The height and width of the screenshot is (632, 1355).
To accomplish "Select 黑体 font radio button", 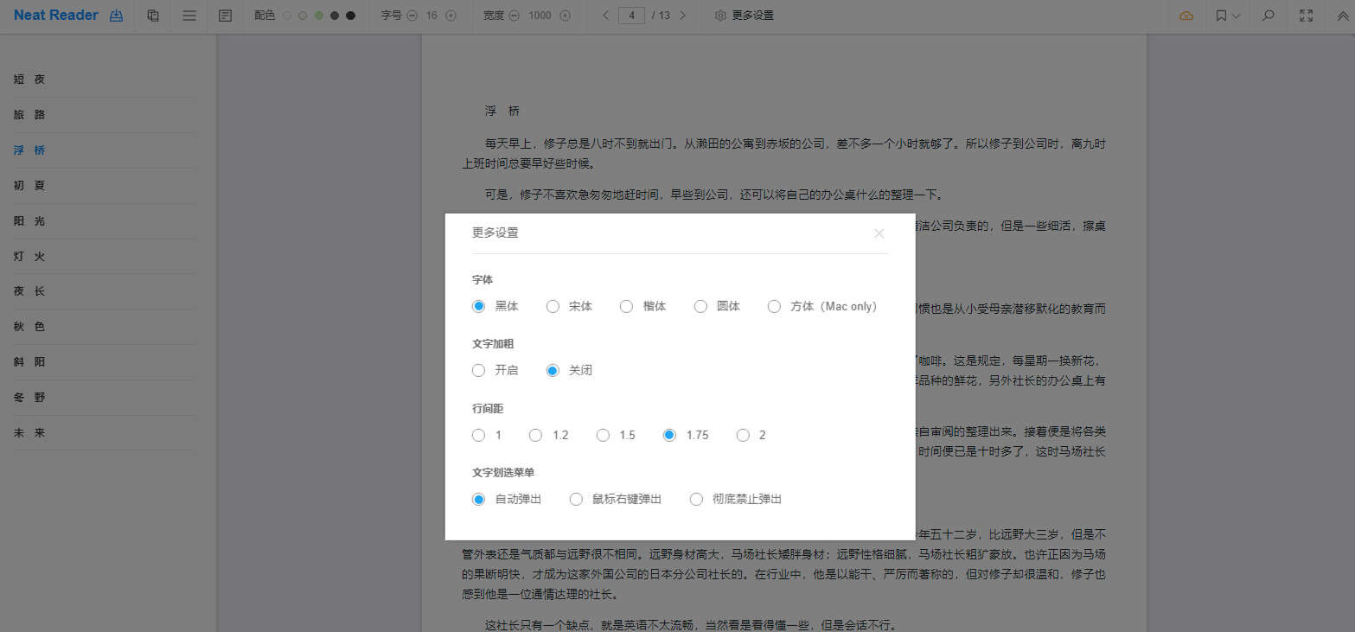I will (x=478, y=306).
